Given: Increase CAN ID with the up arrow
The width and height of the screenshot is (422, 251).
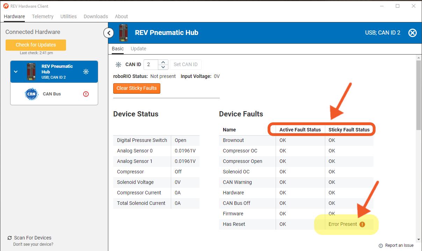Looking at the screenshot, I should click(163, 62).
